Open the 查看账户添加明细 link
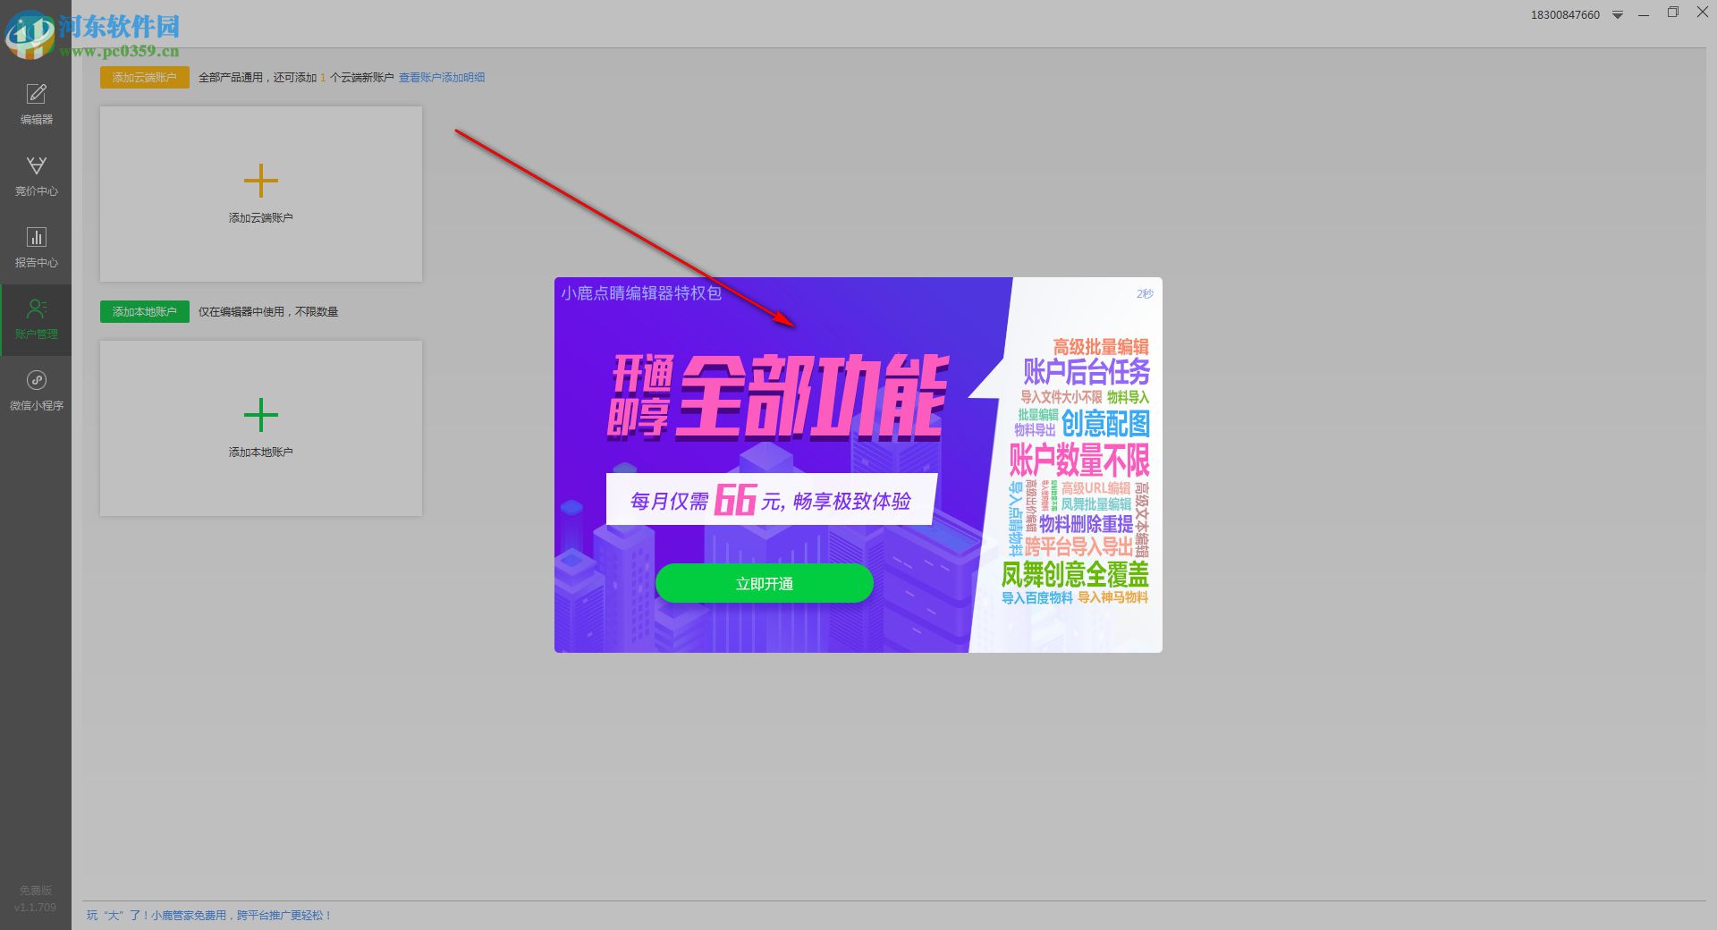 [x=442, y=77]
